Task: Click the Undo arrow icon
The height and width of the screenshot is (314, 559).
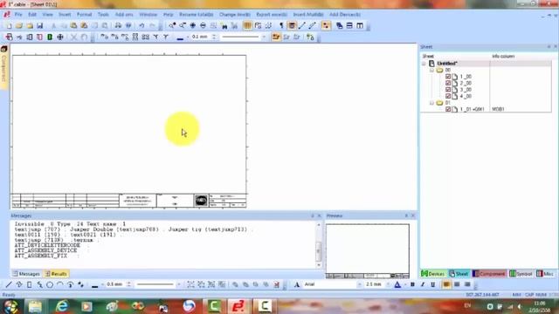Action: tap(141, 25)
